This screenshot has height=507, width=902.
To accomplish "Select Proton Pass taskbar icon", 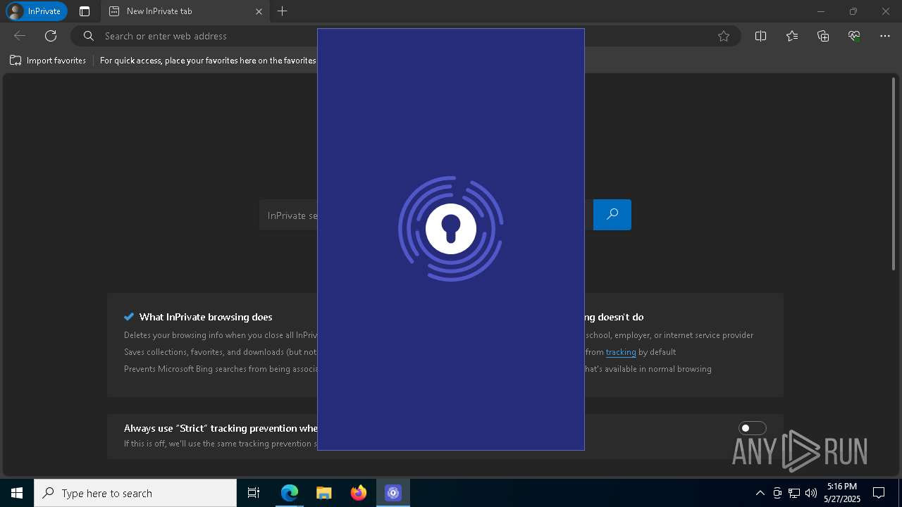I will click(x=393, y=493).
